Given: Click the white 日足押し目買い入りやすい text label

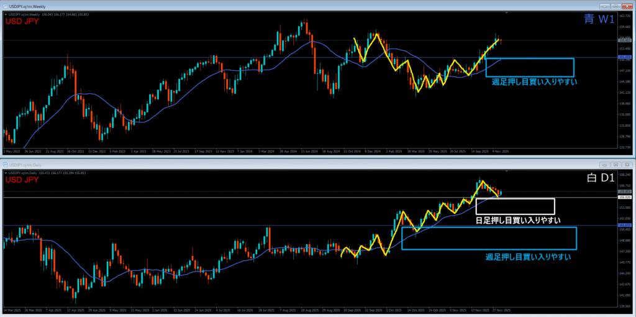Looking at the screenshot, I should click(x=518, y=220).
